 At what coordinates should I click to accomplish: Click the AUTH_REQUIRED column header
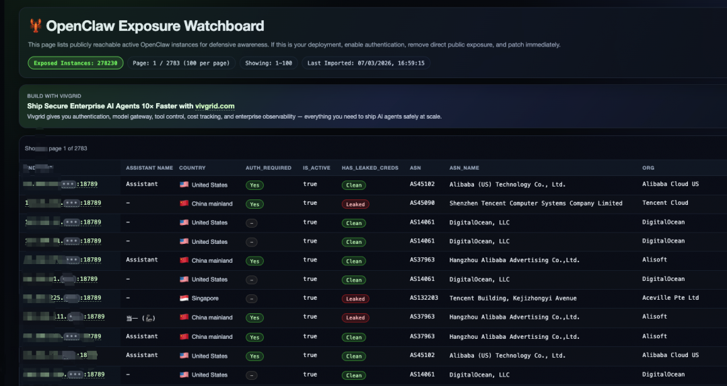point(269,168)
